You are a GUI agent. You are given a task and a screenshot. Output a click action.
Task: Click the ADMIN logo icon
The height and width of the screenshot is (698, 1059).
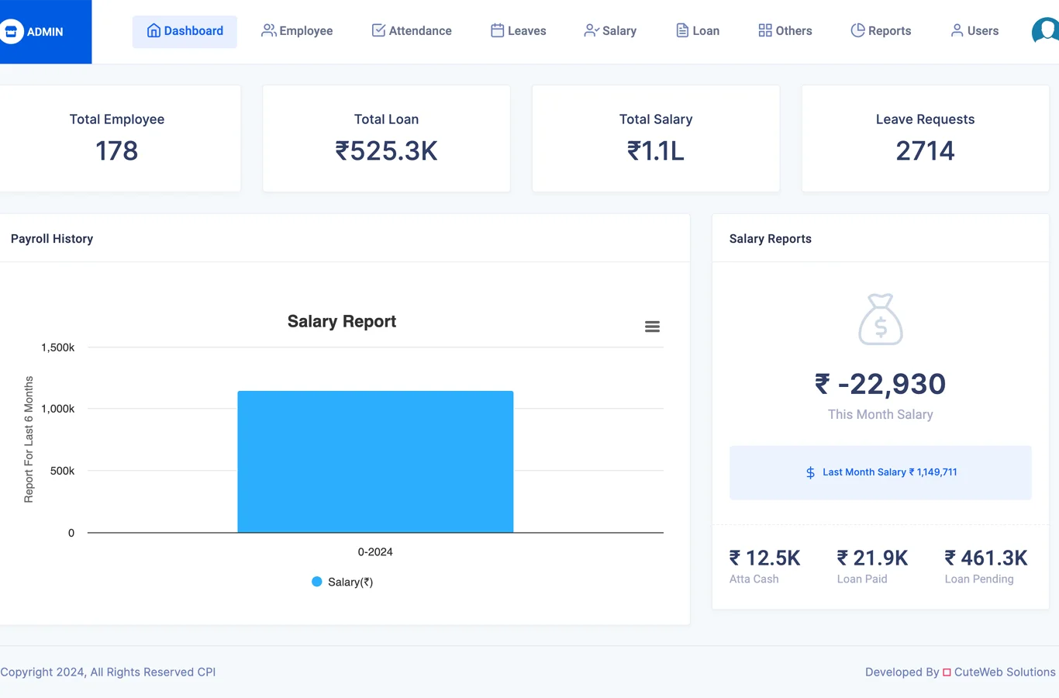pyautogui.click(x=11, y=32)
